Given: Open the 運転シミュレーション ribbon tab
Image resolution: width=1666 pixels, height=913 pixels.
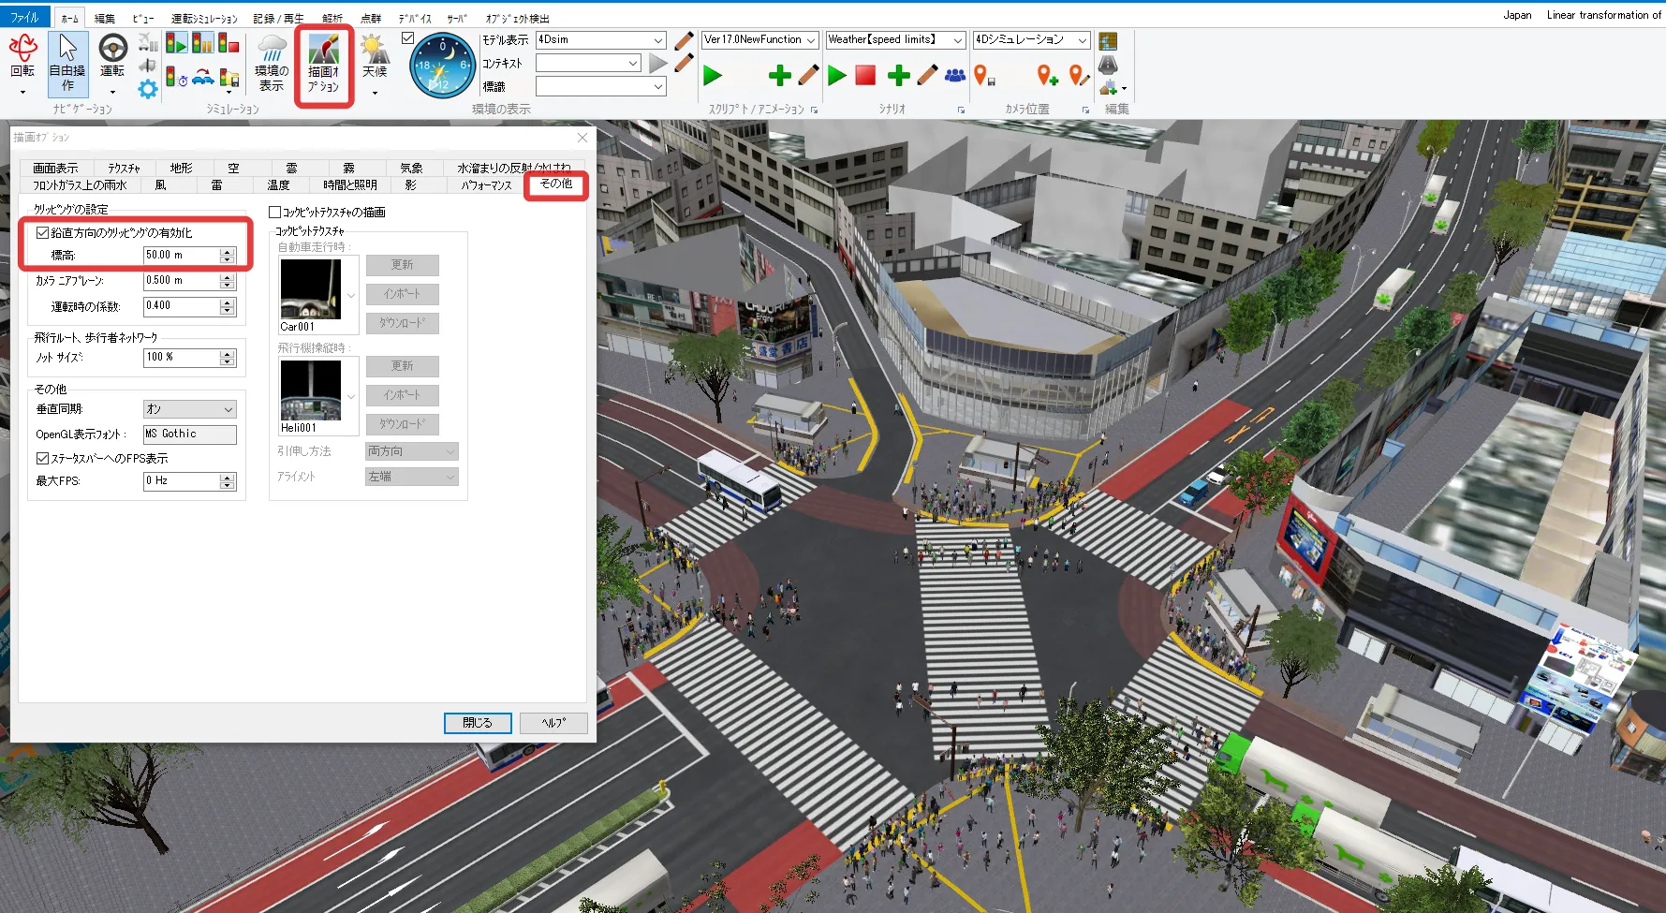Looking at the screenshot, I should point(203,19).
